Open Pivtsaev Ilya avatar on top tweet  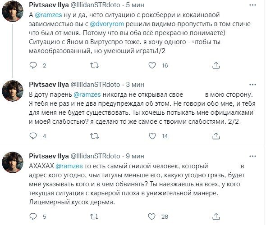(13, 11)
